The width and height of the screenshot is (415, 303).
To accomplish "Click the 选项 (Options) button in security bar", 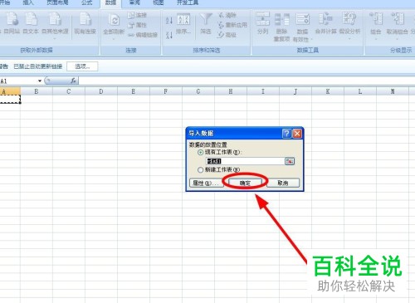I will coord(82,66).
